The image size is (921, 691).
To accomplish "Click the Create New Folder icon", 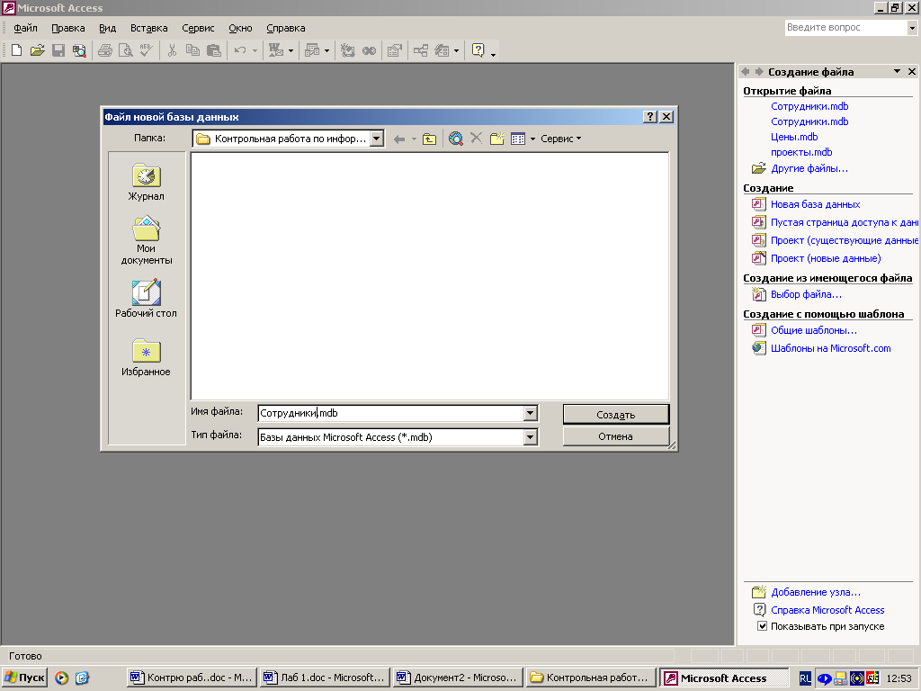I will pyautogui.click(x=496, y=139).
